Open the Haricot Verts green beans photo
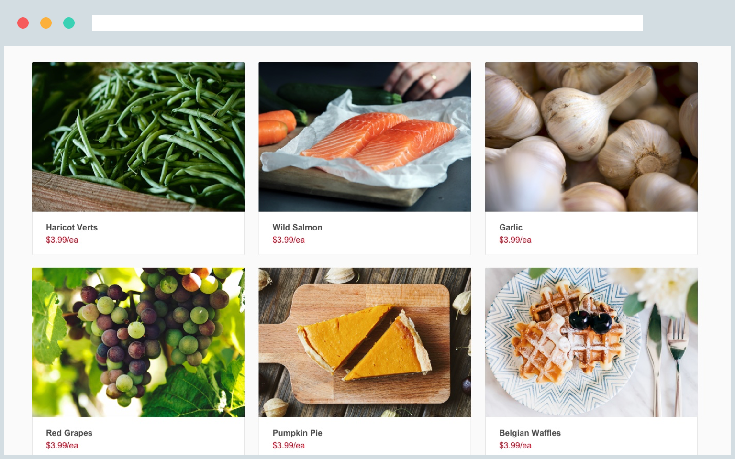735x459 pixels. 138,137
